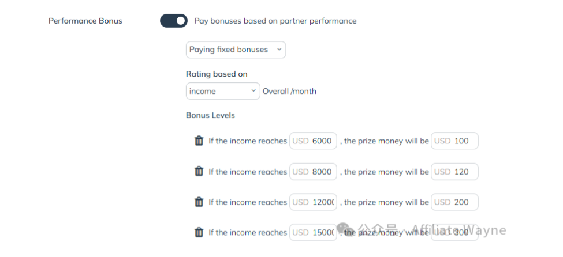Open the Paying fixed bonuses dropdown

pyautogui.click(x=236, y=50)
